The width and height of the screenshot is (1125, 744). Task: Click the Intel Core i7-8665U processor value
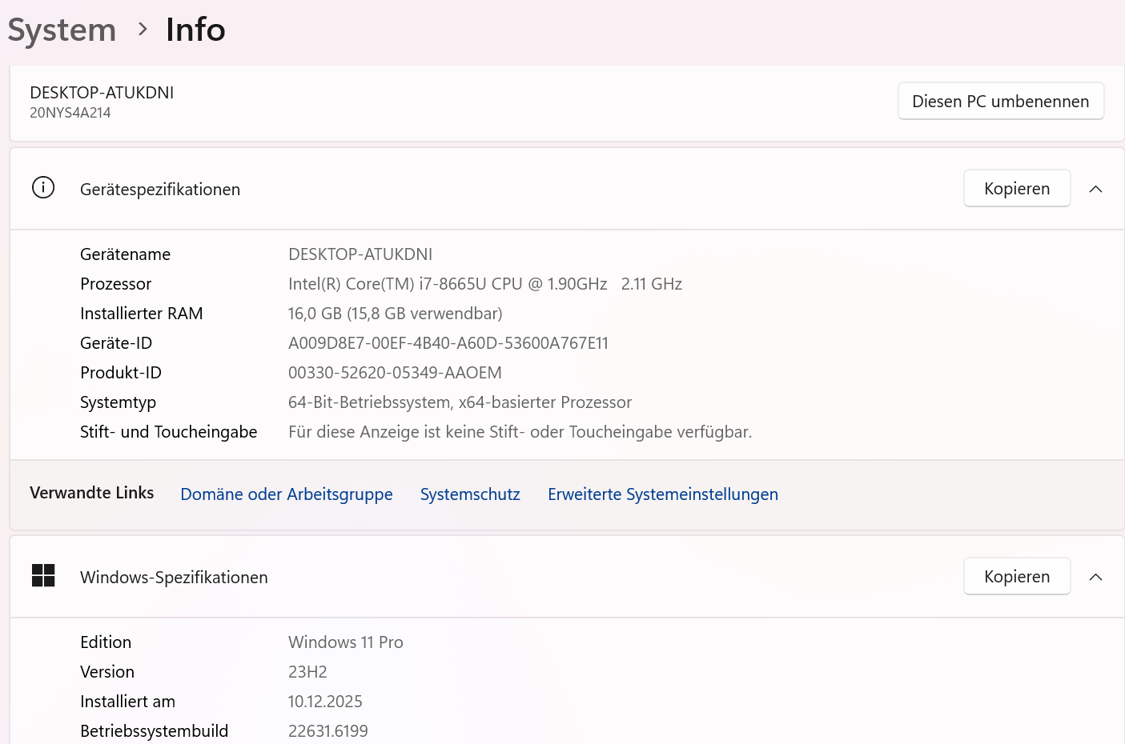tap(485, 284)
